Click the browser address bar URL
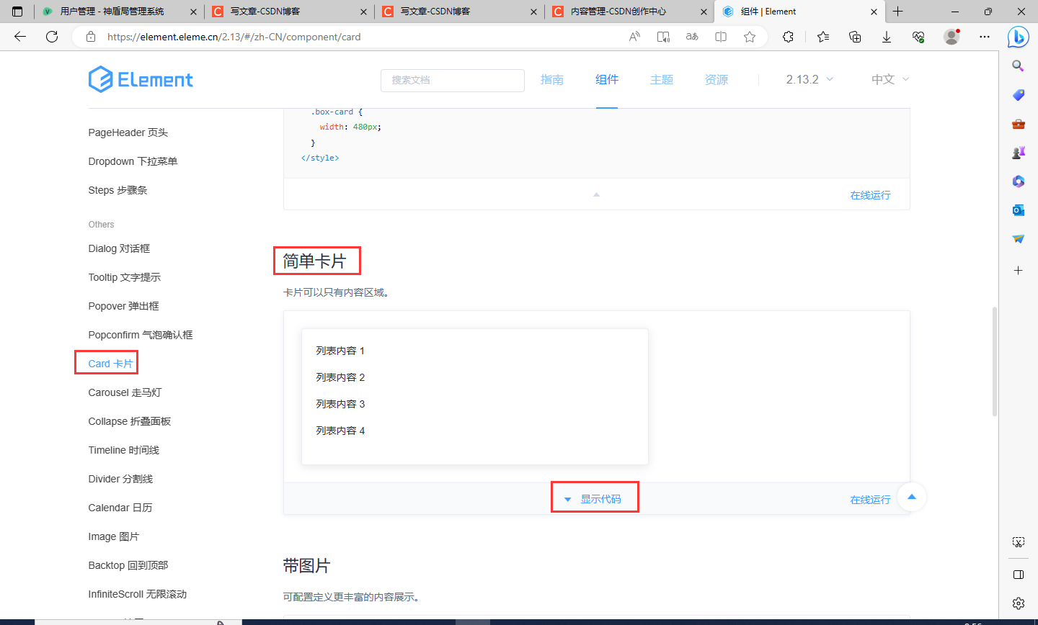Screen dimensions: 1038x625 pos(234,37)
